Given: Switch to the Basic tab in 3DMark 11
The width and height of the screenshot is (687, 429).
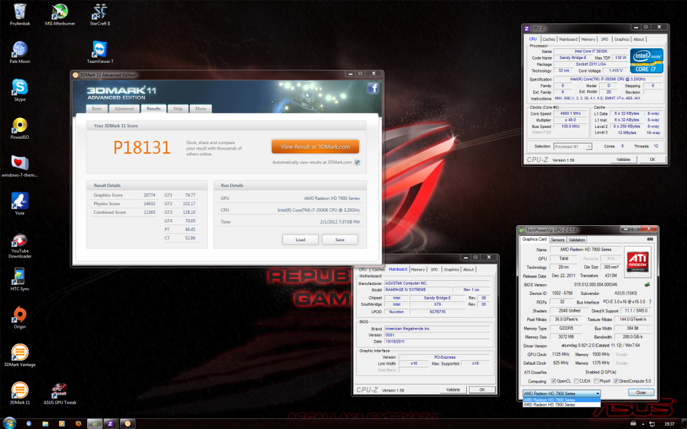Looking at the screenshot, I should tap(97, 109).
